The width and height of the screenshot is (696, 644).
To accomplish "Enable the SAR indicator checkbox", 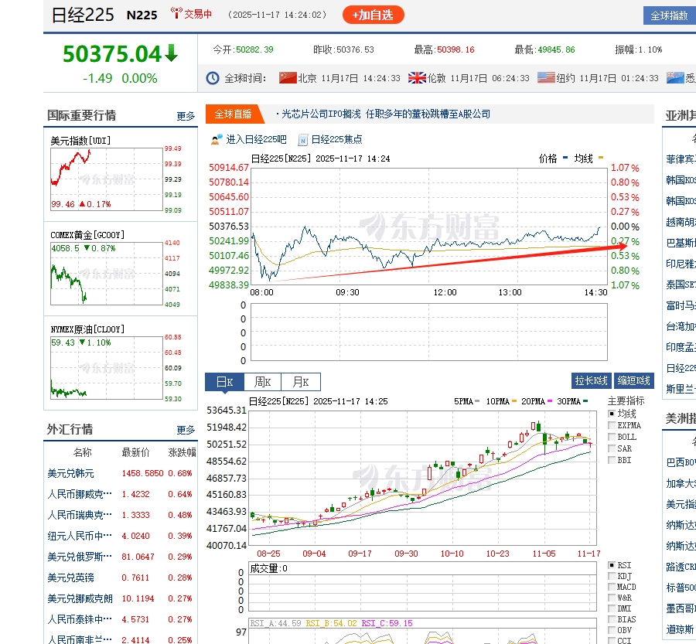I will tap(612, 448).
